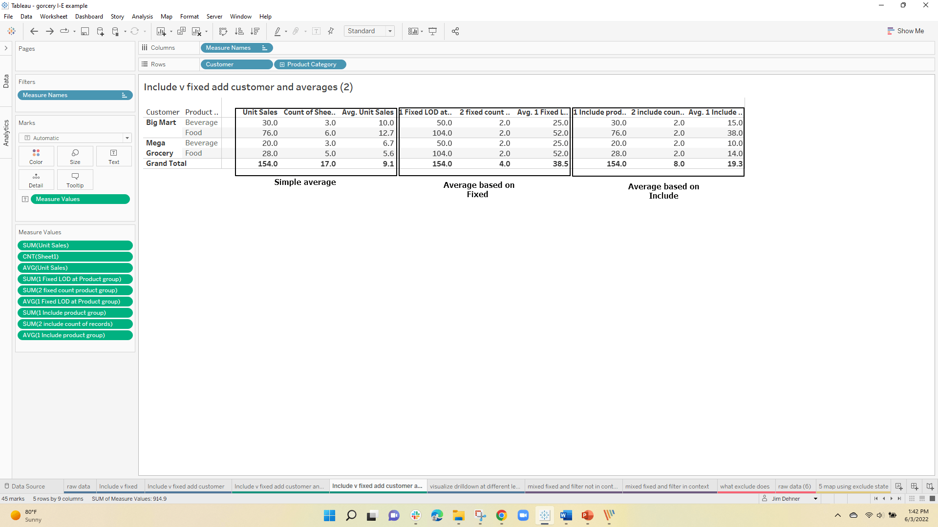The image size is (938, 527).
Task: Click the Share workbook icon
Action: (x=455, y=31)
